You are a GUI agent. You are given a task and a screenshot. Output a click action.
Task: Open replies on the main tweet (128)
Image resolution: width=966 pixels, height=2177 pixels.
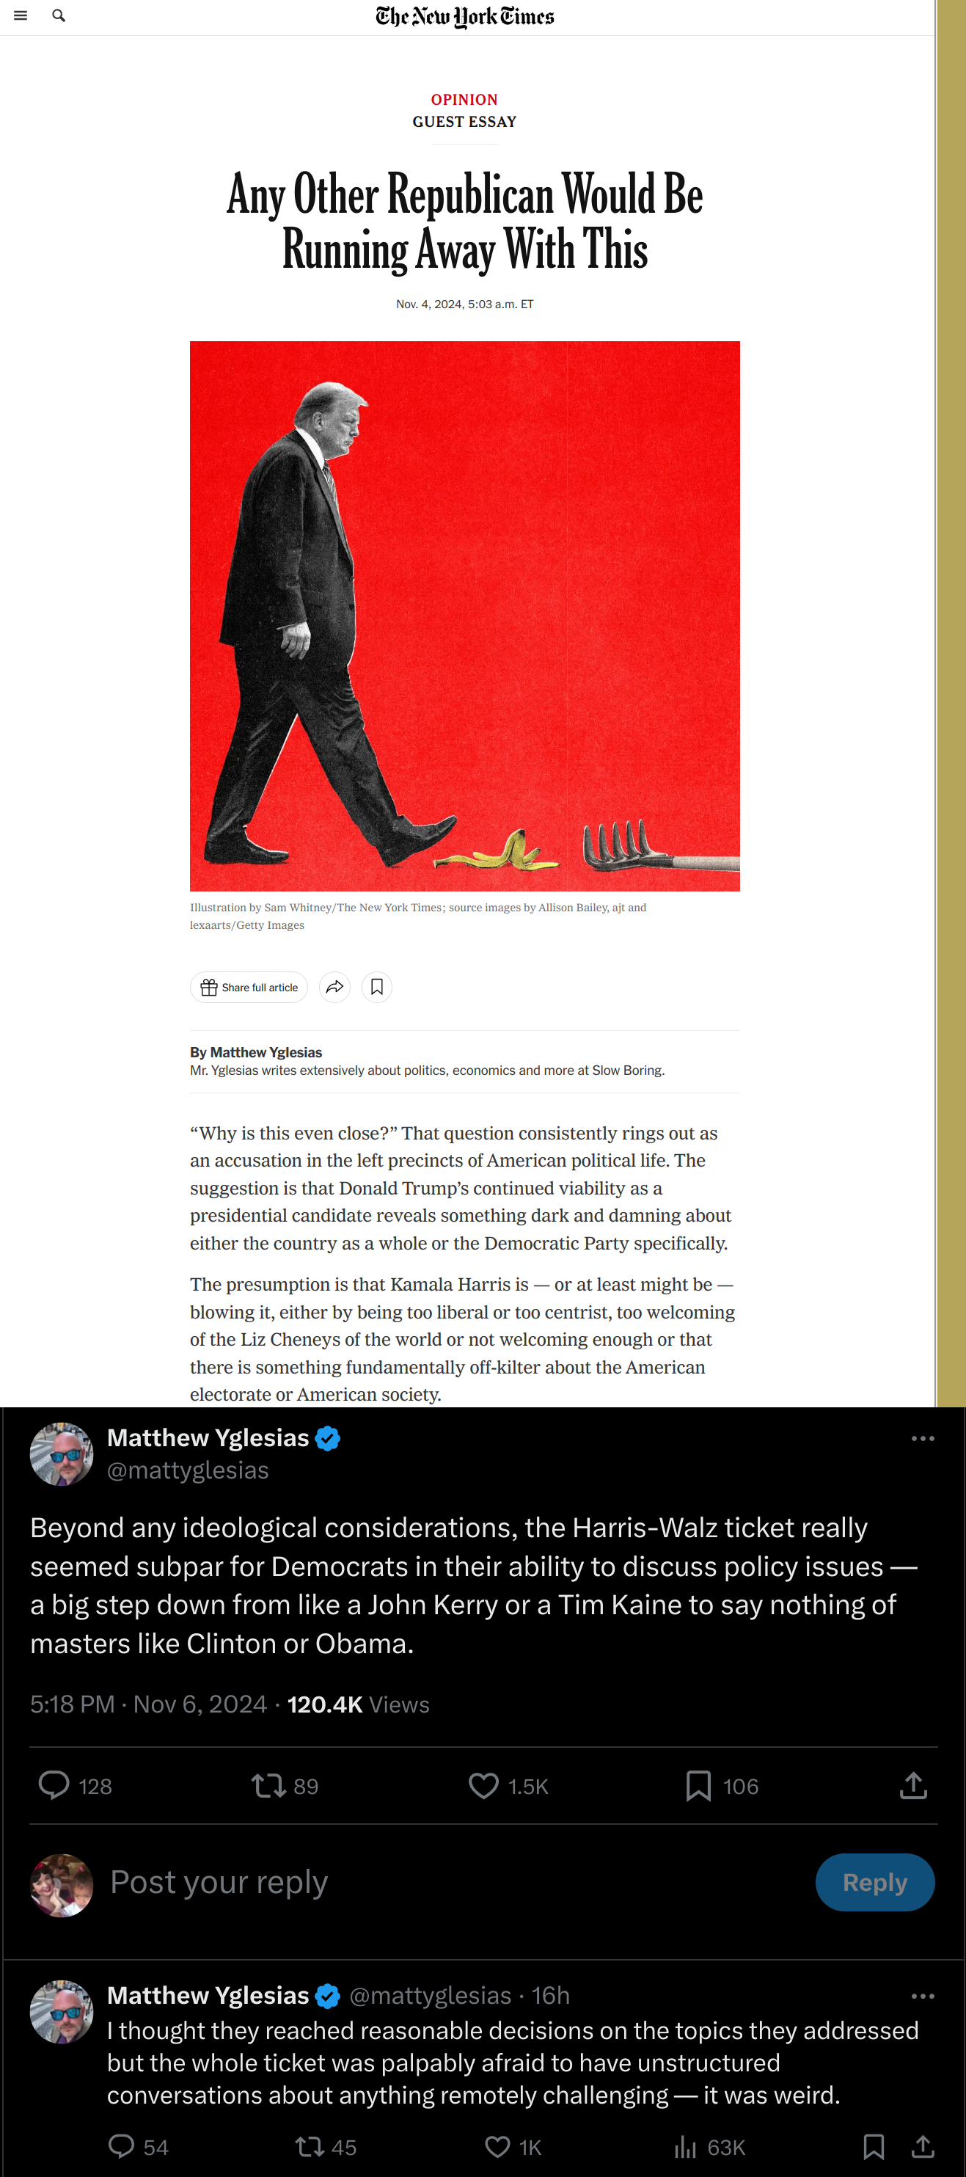(x=76, y=1786)
